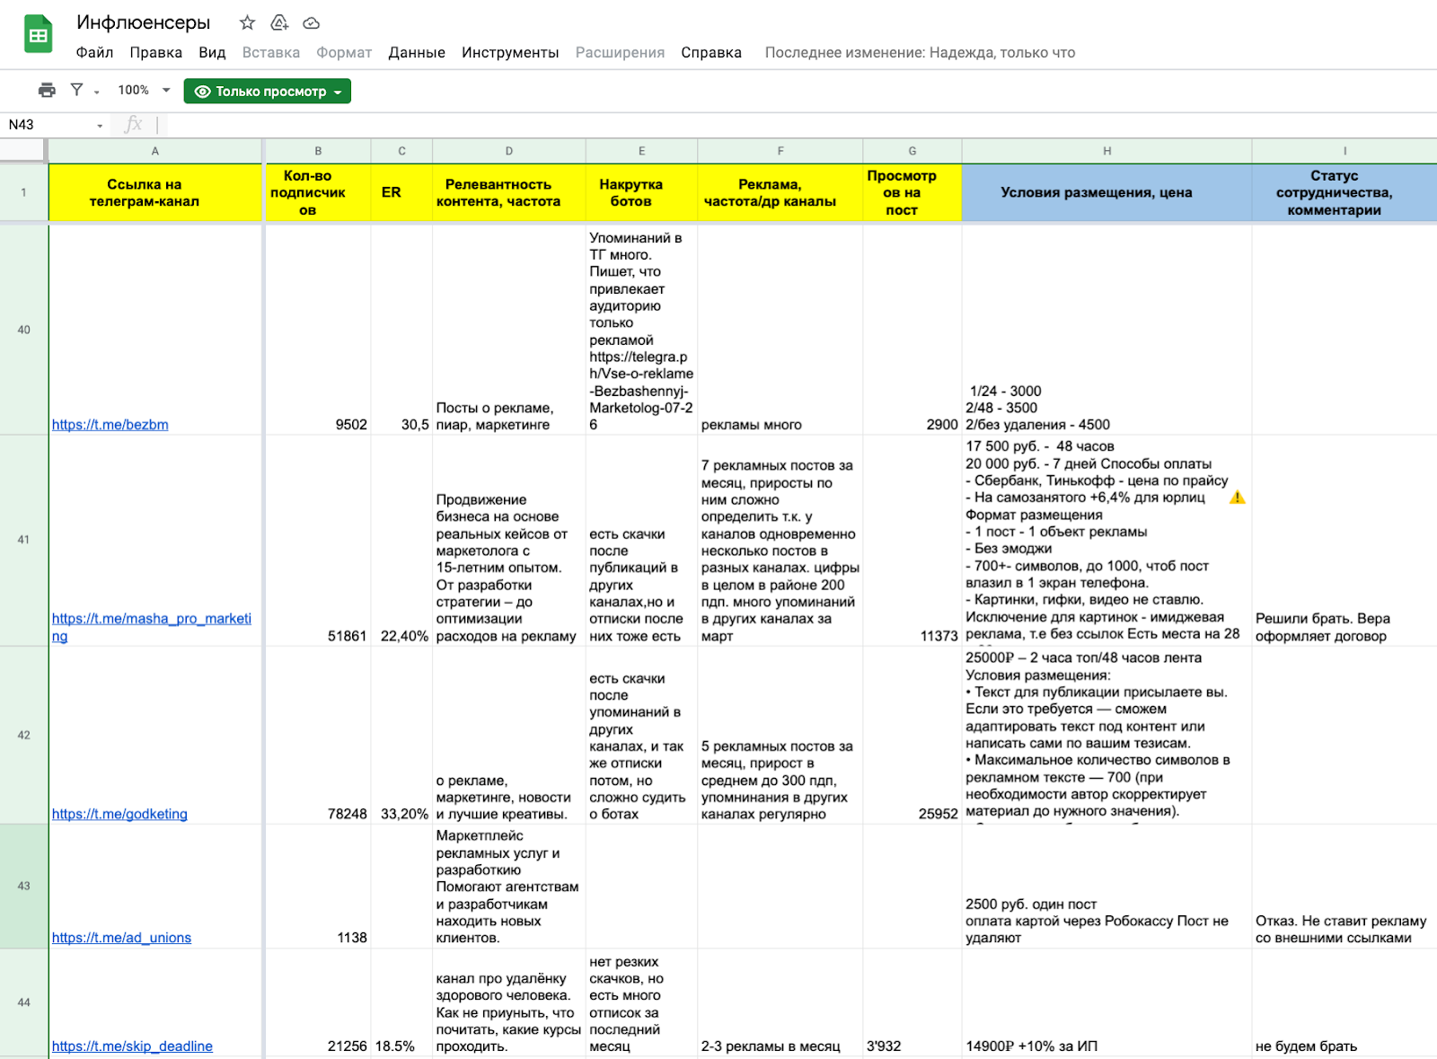
Task: Open the t.me/godketing channel link
Action: coord(119,814)
